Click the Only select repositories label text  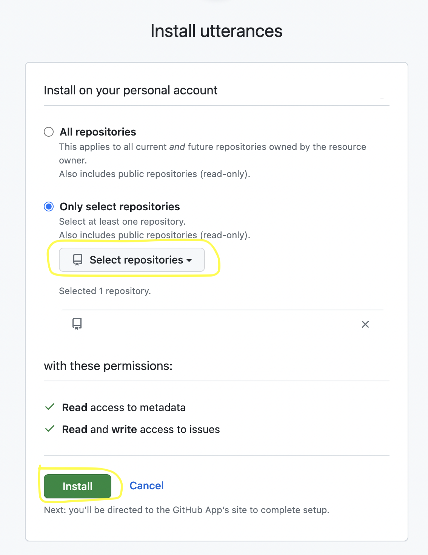(120, 207)
